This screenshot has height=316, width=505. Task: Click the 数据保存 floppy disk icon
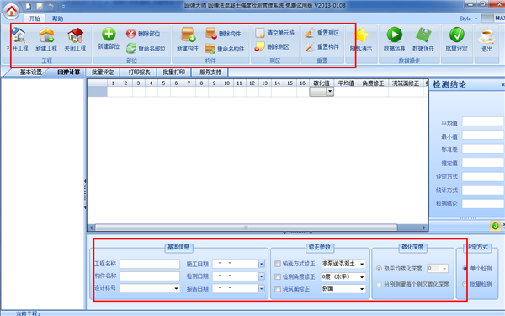[x=423, y=35]
